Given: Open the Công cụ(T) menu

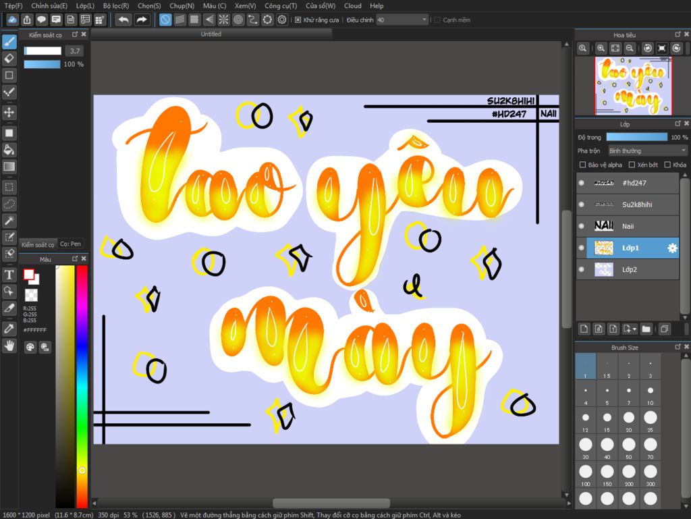Looking at the screenshot, I should [x=281, y=5].
